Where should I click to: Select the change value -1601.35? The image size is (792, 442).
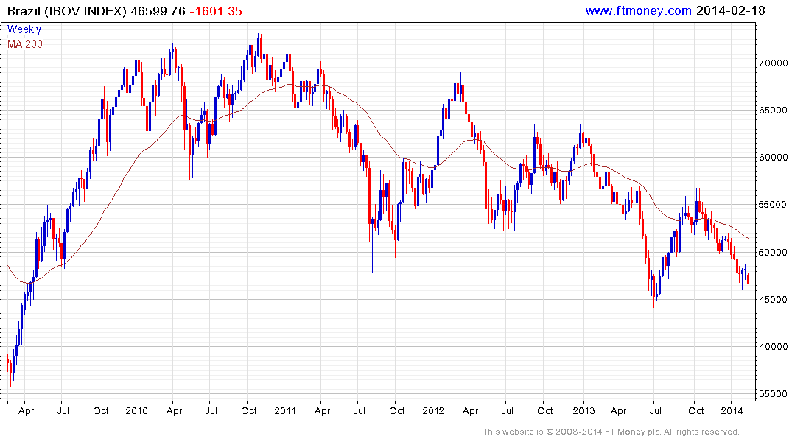click(x=216, y=11)
